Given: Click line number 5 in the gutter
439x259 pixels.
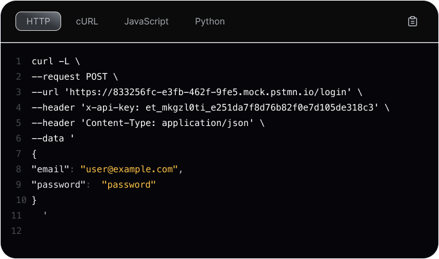Looking at the screenshot, I should (19, 123).
